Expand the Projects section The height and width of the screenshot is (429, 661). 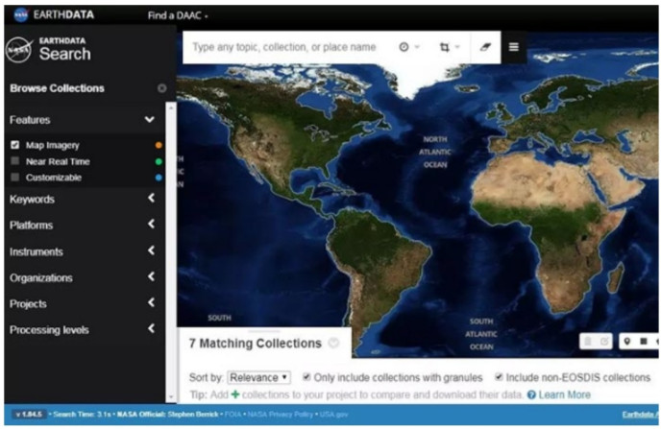pyautogui.click(x=152, y=302)
